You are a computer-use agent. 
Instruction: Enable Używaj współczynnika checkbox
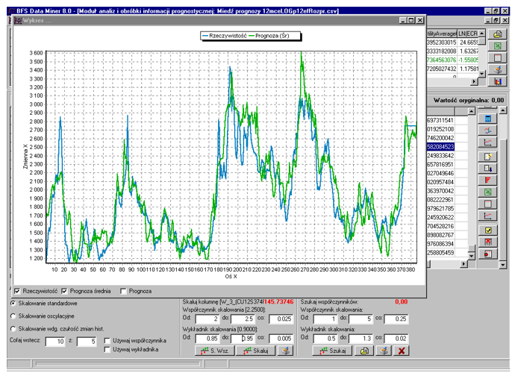point(107,340)
